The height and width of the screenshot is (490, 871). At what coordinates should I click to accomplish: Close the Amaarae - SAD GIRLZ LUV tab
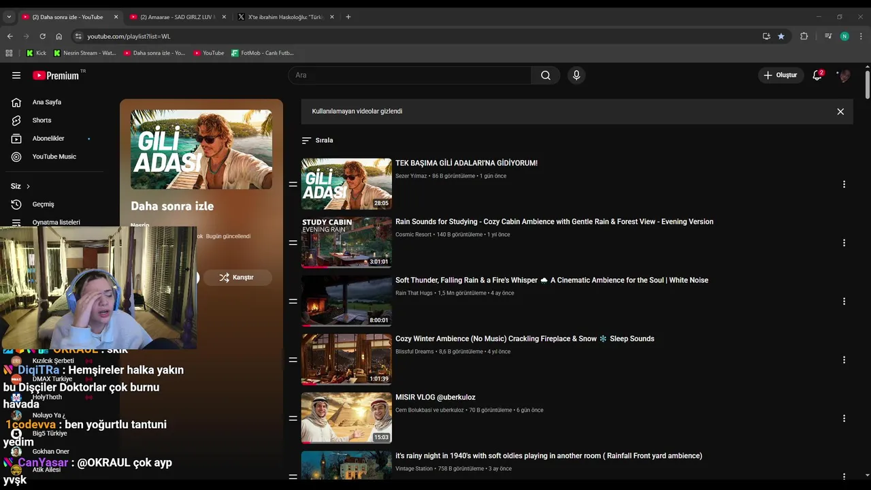click(224, 17)
